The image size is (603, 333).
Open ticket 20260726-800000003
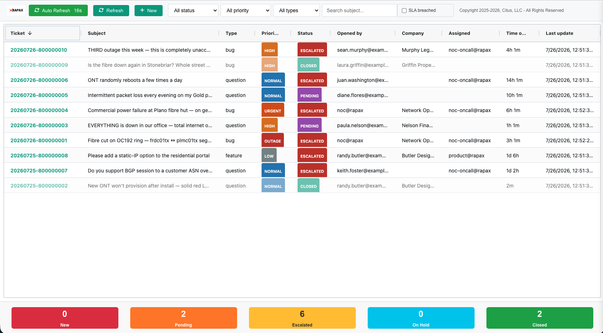[39, 125]
